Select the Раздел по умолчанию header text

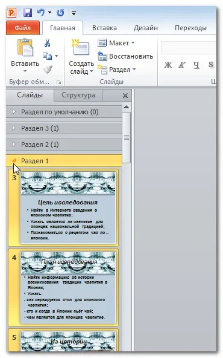point(60,112)
